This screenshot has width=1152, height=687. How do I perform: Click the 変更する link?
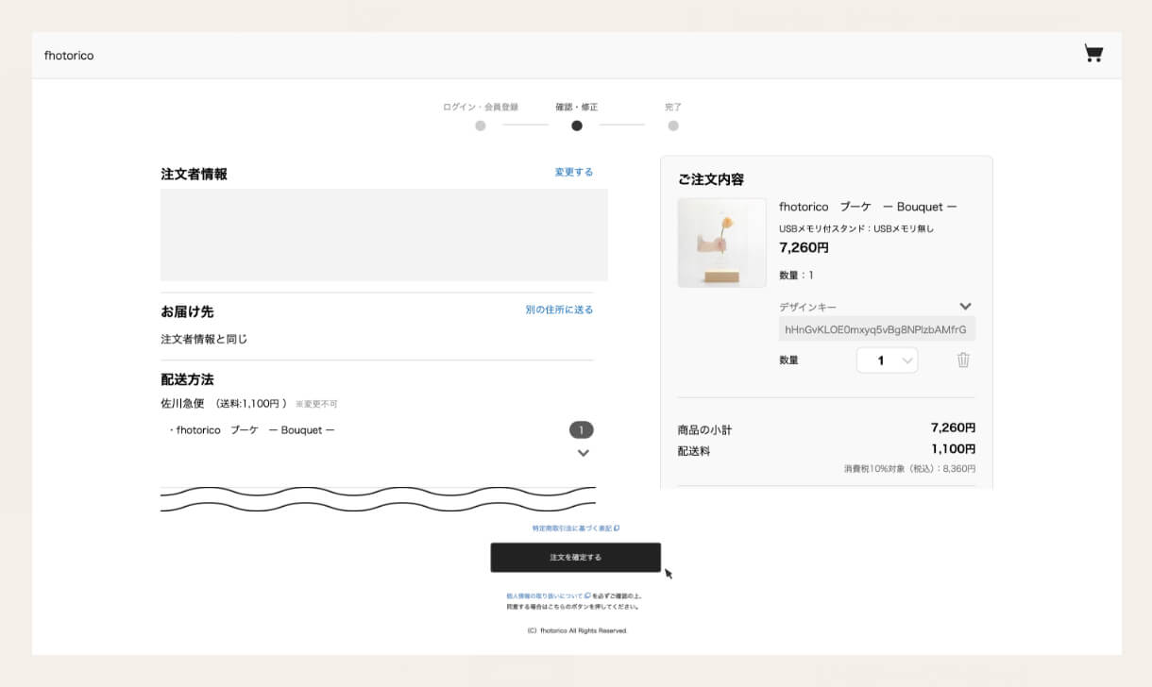573,173
